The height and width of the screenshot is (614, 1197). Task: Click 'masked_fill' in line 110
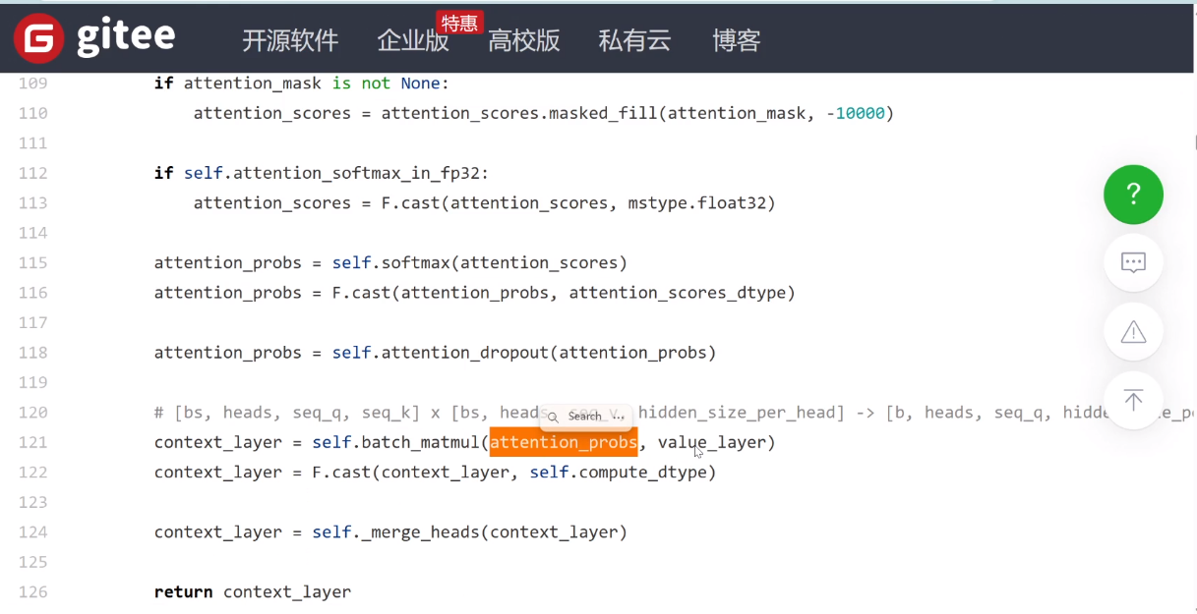tap(603, 113)
